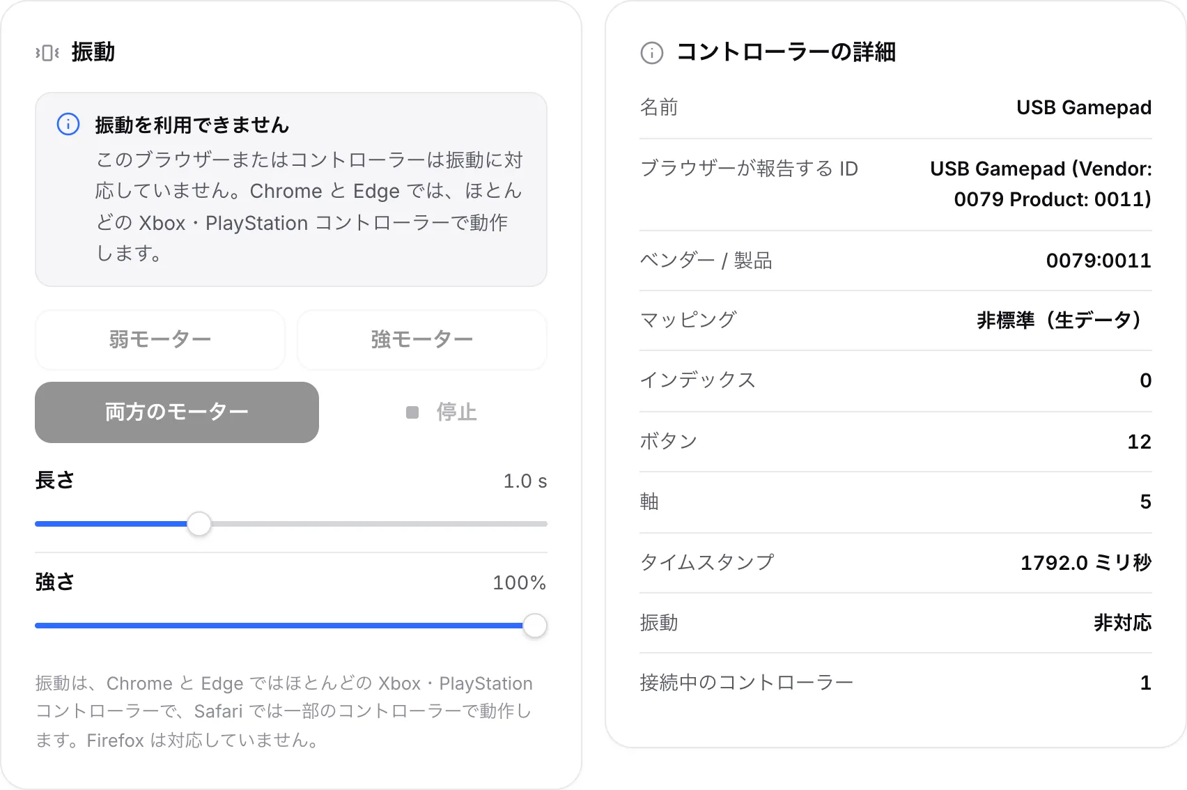Click the 停止 button label

click(x=456, y=412)
